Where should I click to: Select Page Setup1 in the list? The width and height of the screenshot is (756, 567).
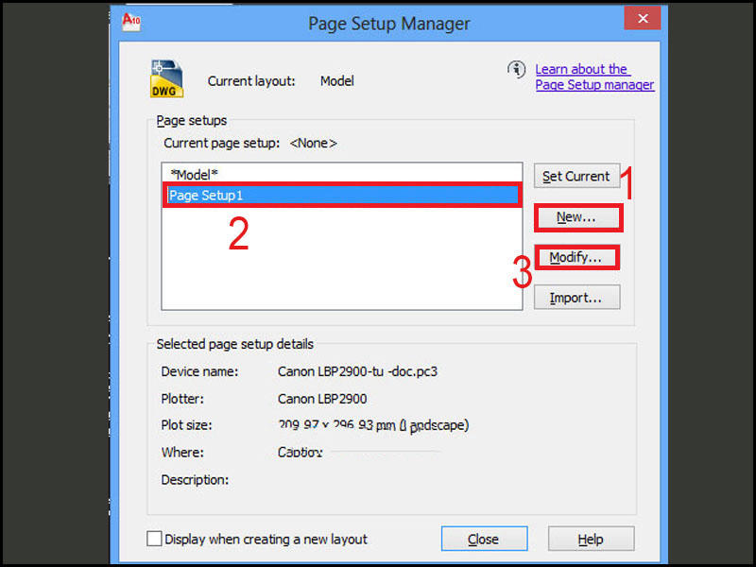click(342, 196)
